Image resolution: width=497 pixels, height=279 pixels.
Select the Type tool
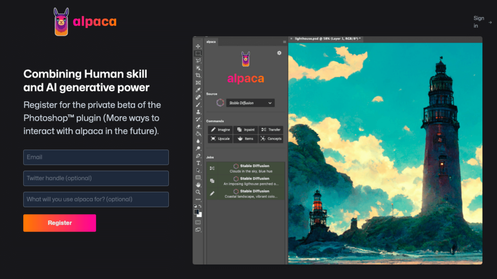(x=198, y=163)
